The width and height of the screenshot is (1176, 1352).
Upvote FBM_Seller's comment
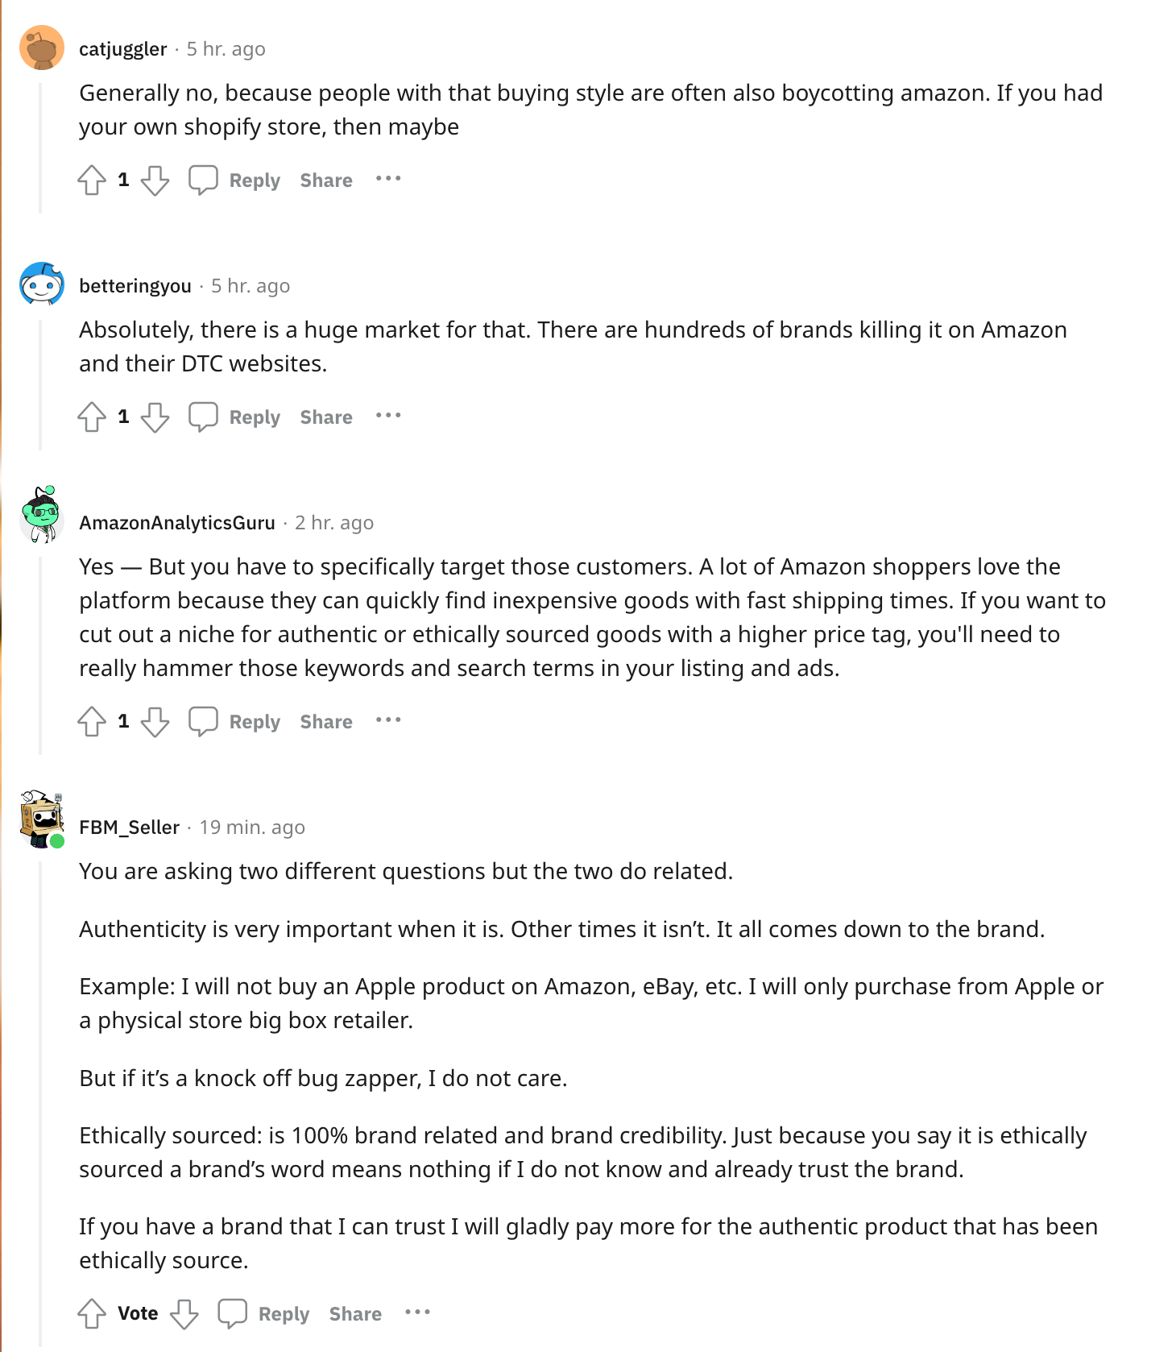(92, 1313)
